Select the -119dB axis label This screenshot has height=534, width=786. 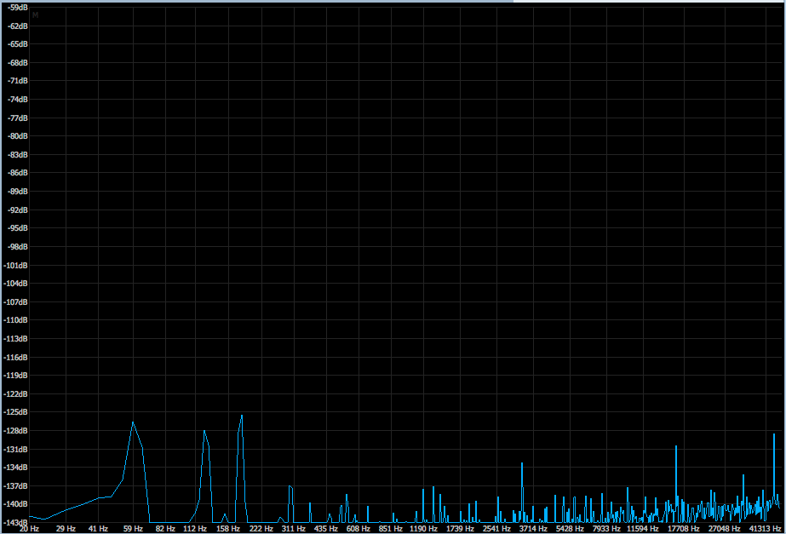(x=16, y=375)
